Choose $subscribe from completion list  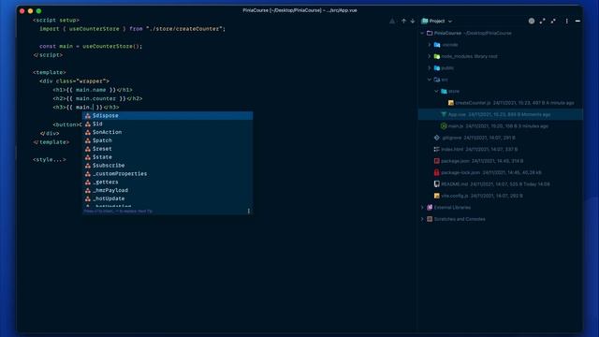(x=168, y=166)
